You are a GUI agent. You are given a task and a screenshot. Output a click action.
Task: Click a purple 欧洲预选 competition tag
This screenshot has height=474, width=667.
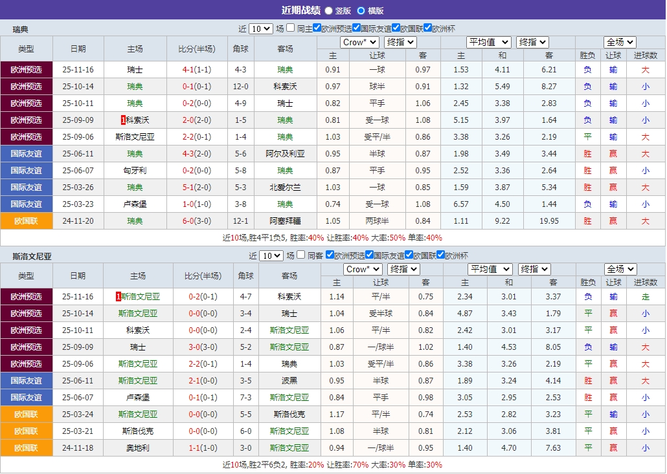pyautogui.click(x=26, y=69)
